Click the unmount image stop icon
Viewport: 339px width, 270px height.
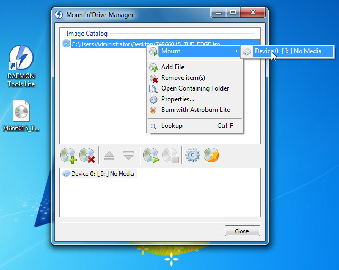pos(170,156)
